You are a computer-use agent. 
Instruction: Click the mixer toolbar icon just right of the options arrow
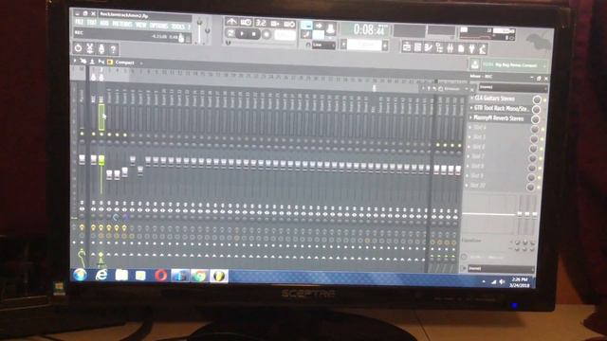83,61
